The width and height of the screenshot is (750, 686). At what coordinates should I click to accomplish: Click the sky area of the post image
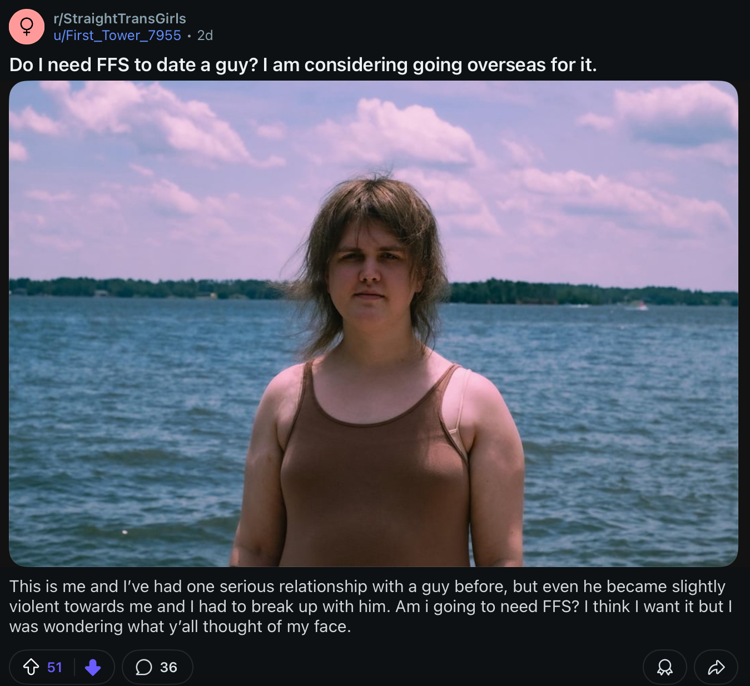167,167
